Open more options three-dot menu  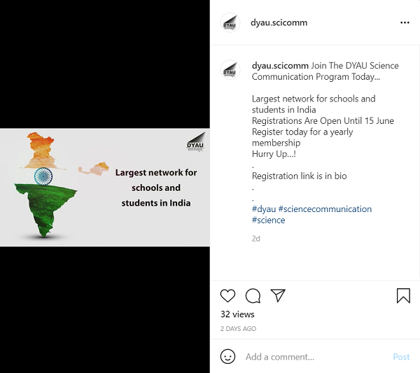point(405,23)
